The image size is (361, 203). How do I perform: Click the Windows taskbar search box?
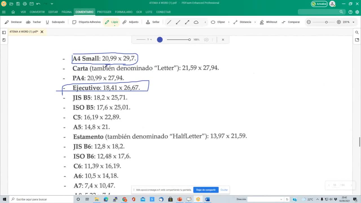[x=42, y=199]
